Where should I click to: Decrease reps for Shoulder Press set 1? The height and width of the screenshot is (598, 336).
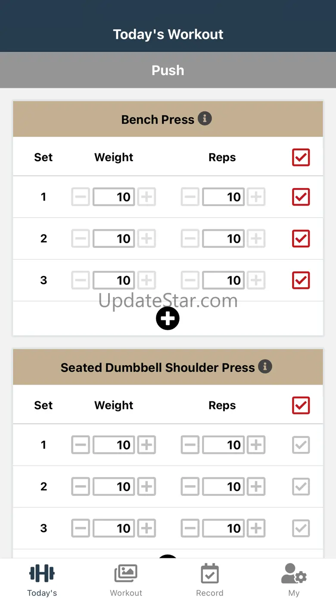tap(190, 445)
